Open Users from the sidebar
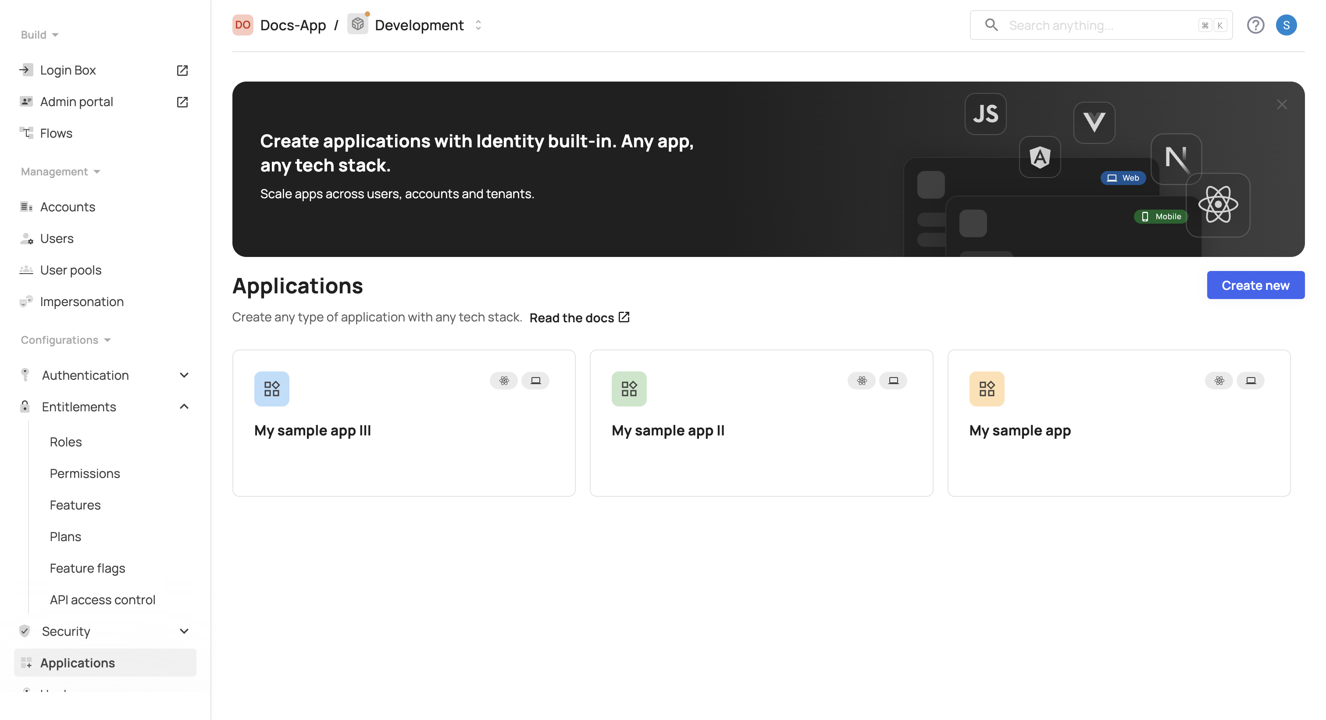This screenshot has width=1326, height=720. pos(56,238)
